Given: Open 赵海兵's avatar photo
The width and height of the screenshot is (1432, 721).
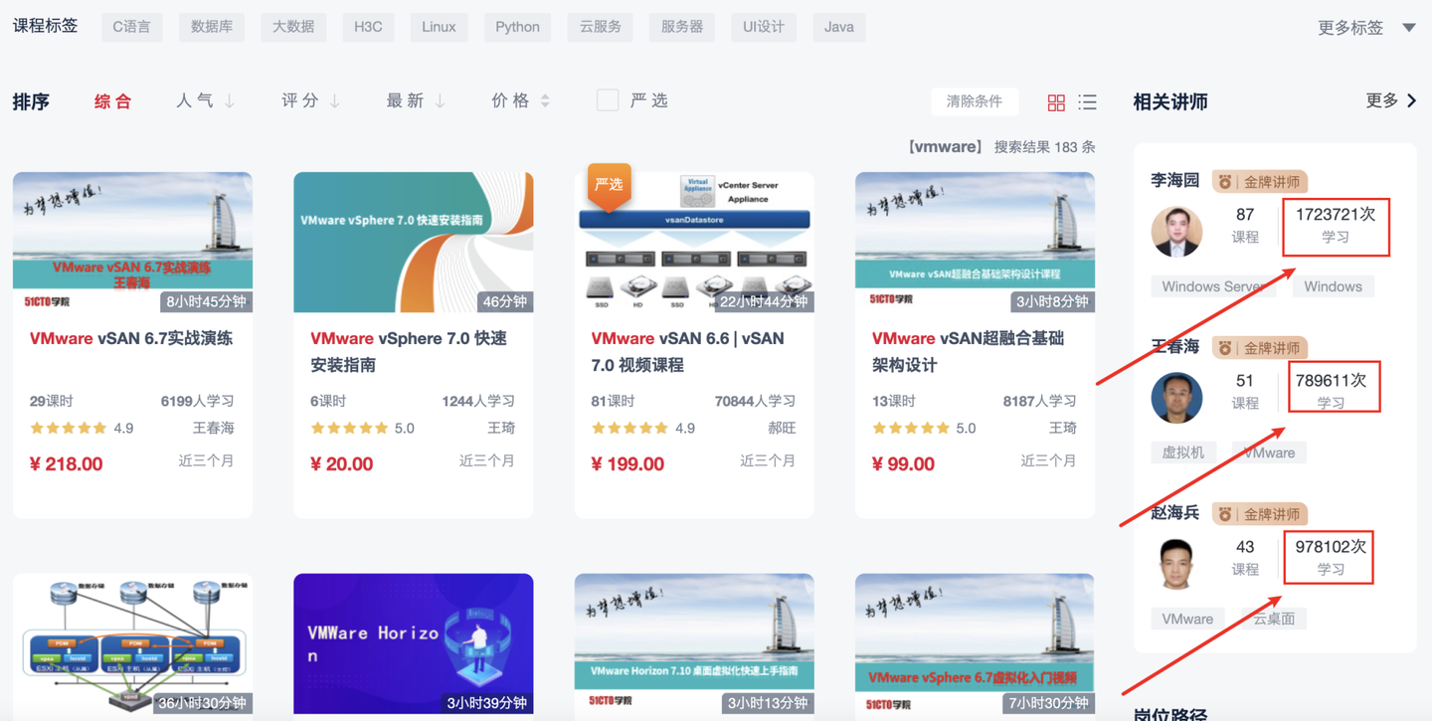Looking at the screenshot, I should [x=1176, y=563].
